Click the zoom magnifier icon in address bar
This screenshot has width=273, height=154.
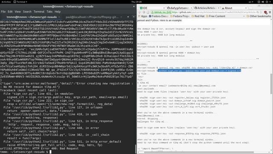click(258, 12)
